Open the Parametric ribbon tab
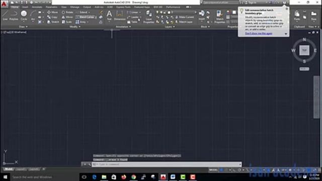This screenshot has width=322, height=181. coord(51,7)
